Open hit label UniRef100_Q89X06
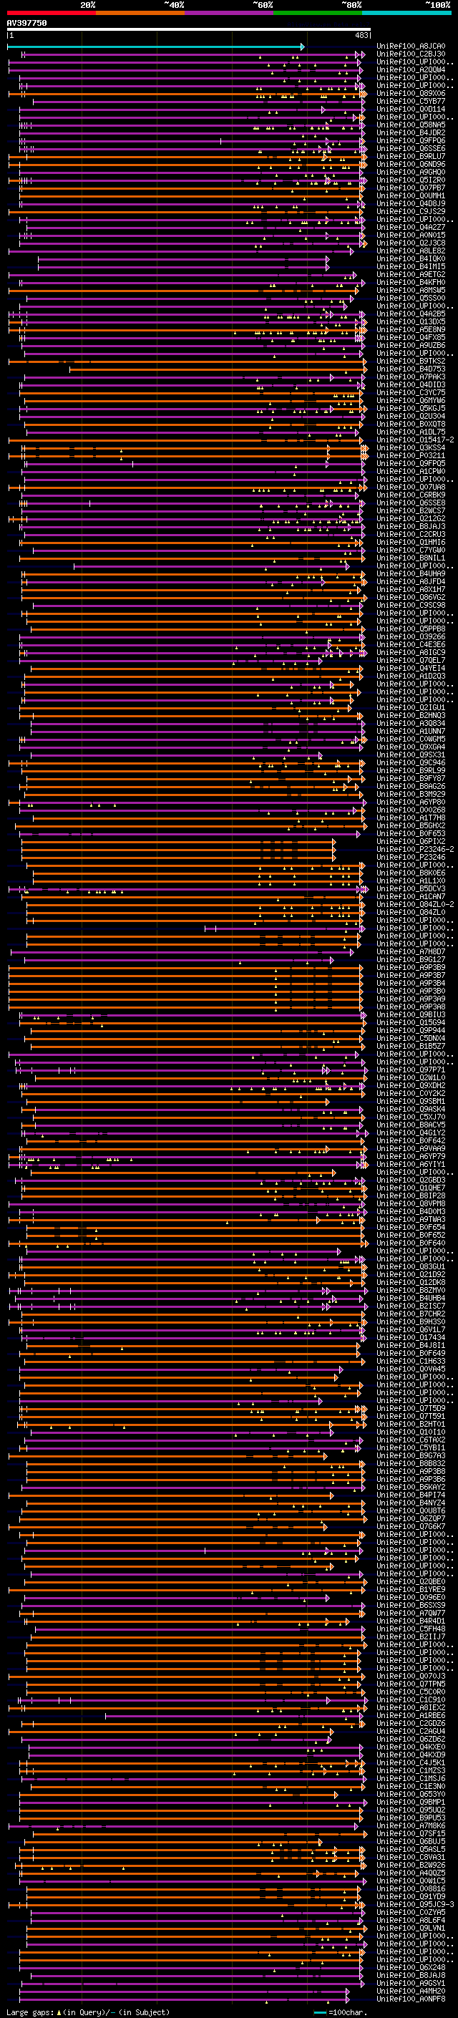Image resolution: width=458 pixels, height=2018 pixels. 411,93
